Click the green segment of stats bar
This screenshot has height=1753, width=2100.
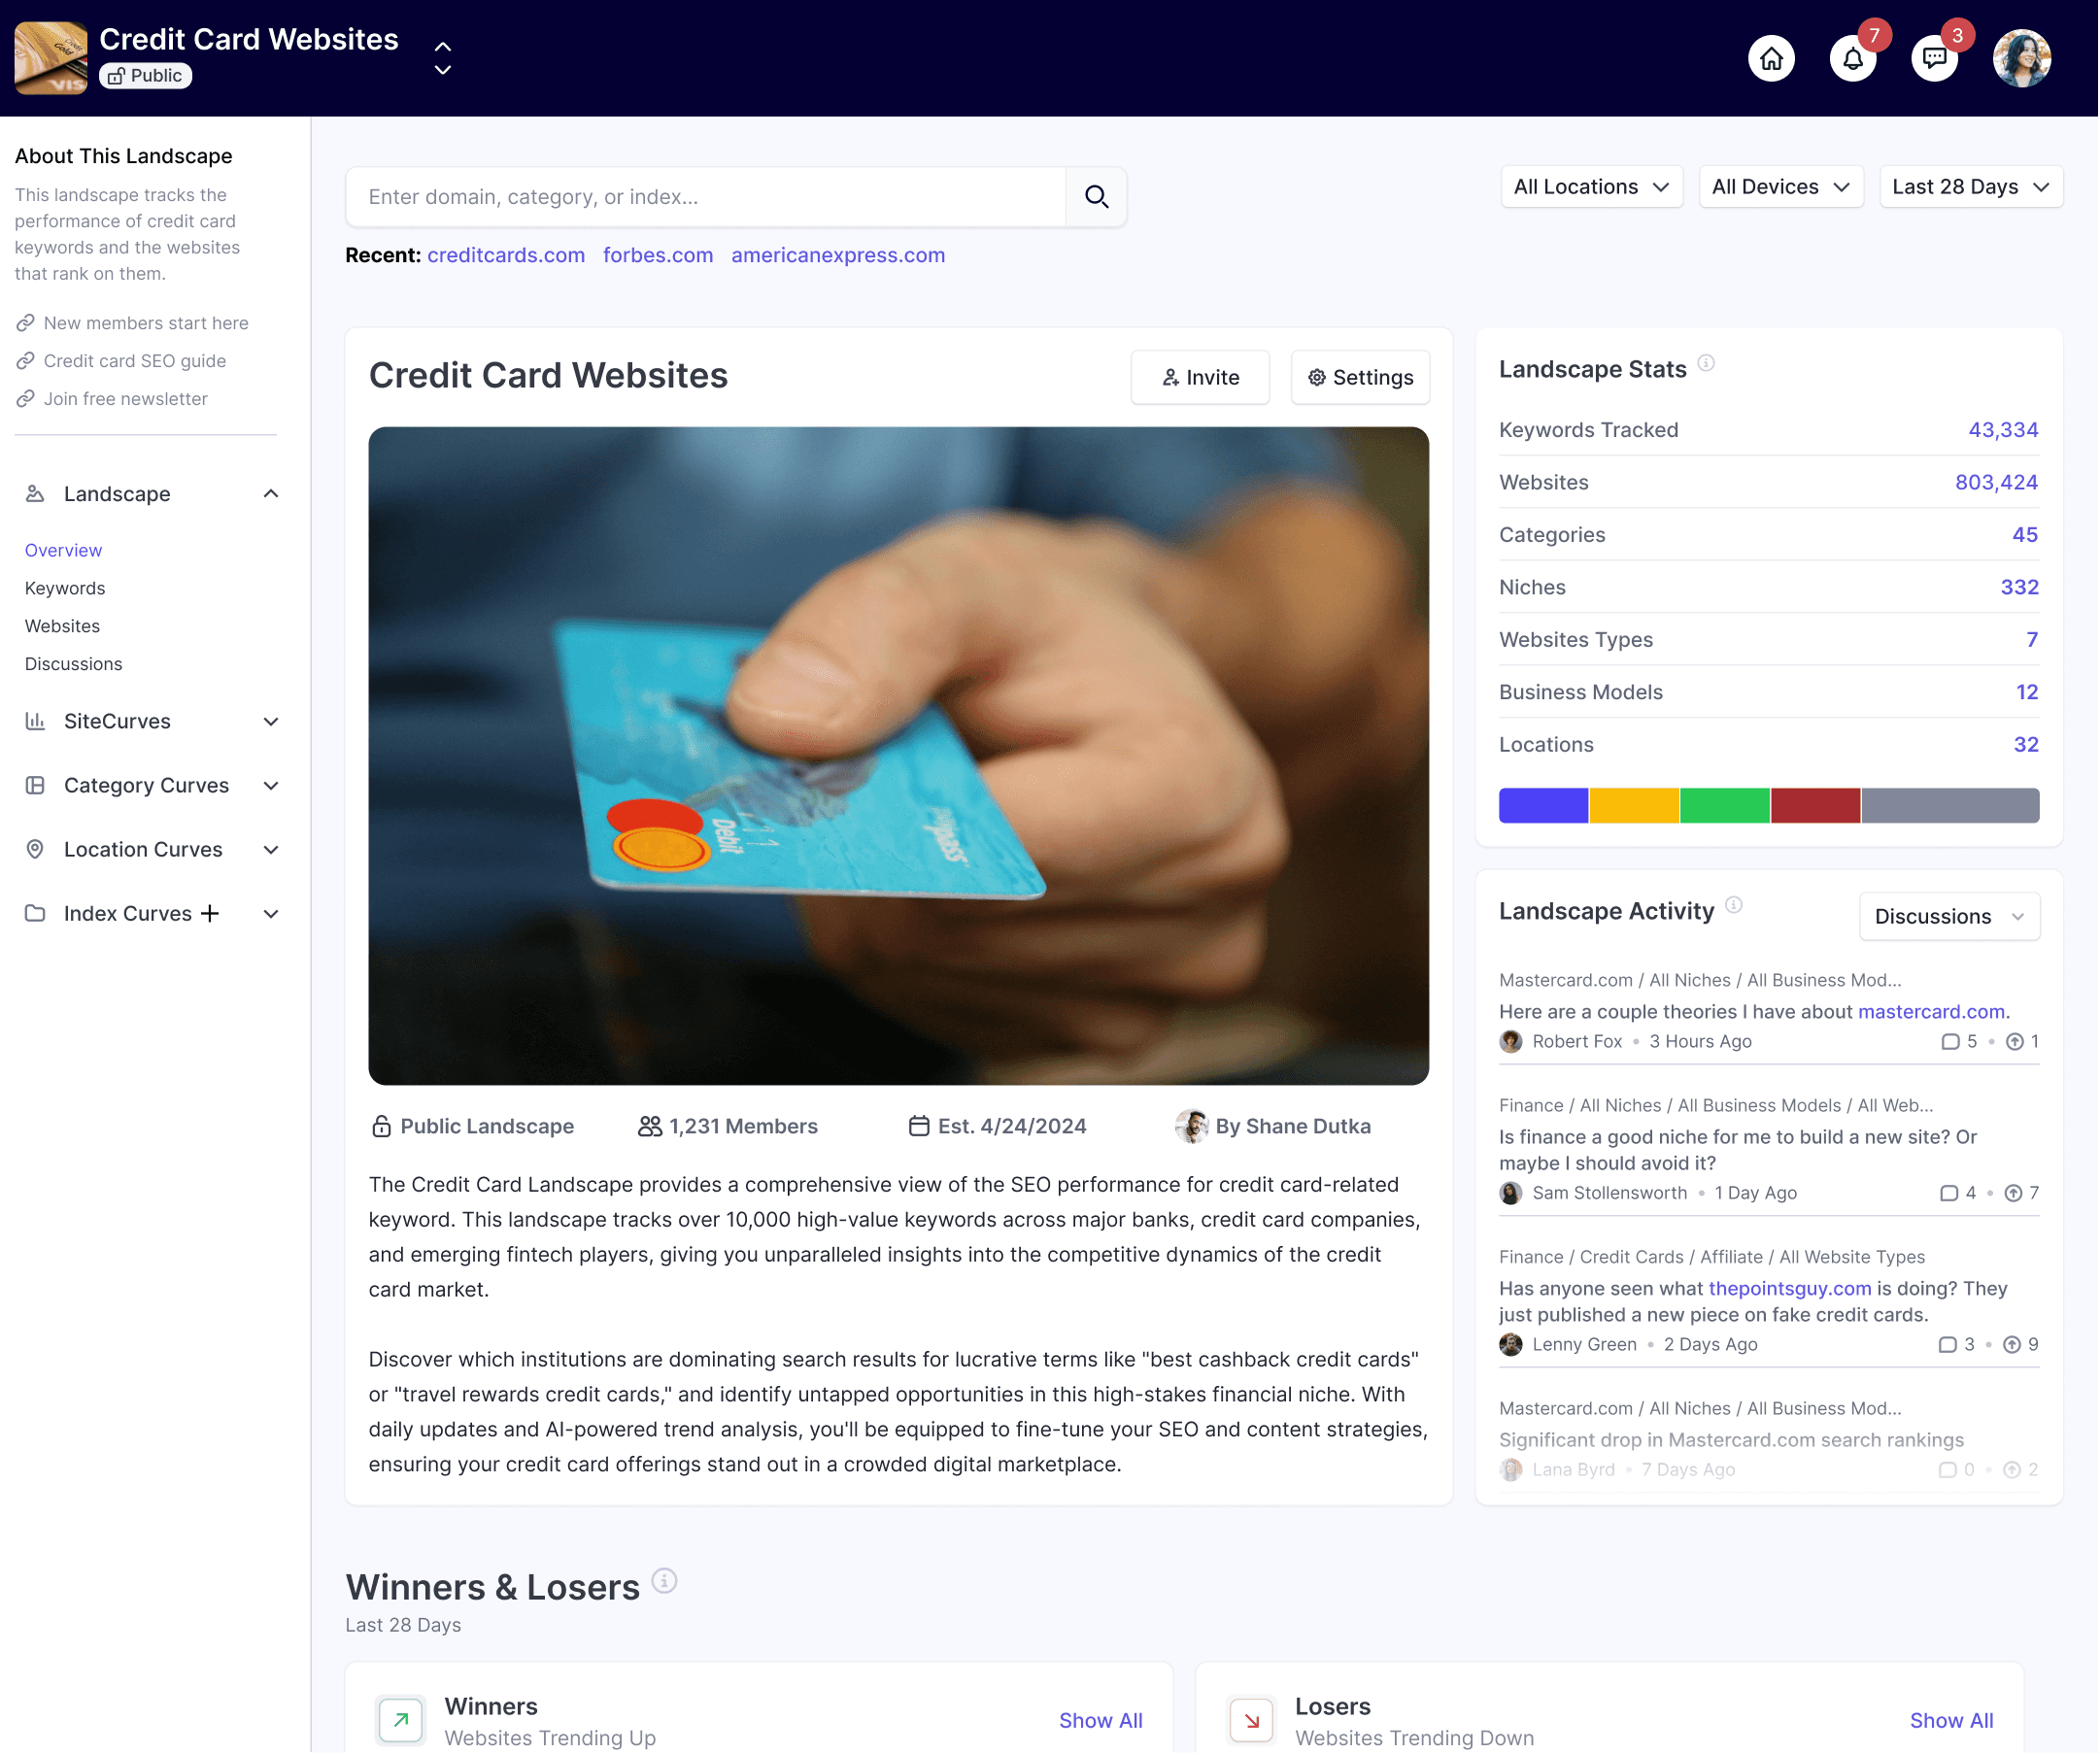tap(1726, 806)
